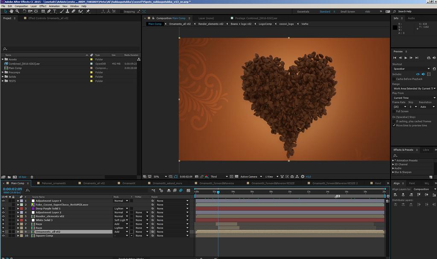The image size is (437, 259).
Task: Uncheck Move time to preview time
Action: 394,126
